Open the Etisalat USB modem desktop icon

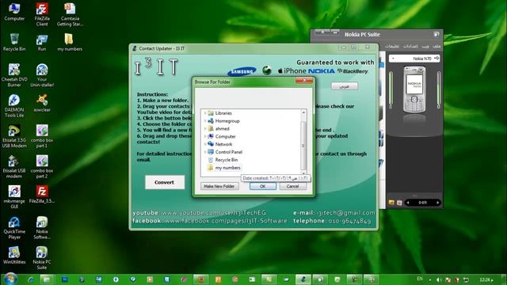coord(14,167)
